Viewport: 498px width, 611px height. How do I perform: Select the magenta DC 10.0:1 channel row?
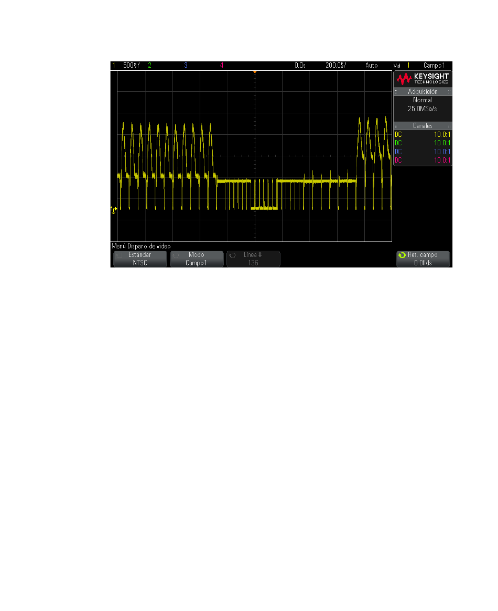click(x=423, y=160)
